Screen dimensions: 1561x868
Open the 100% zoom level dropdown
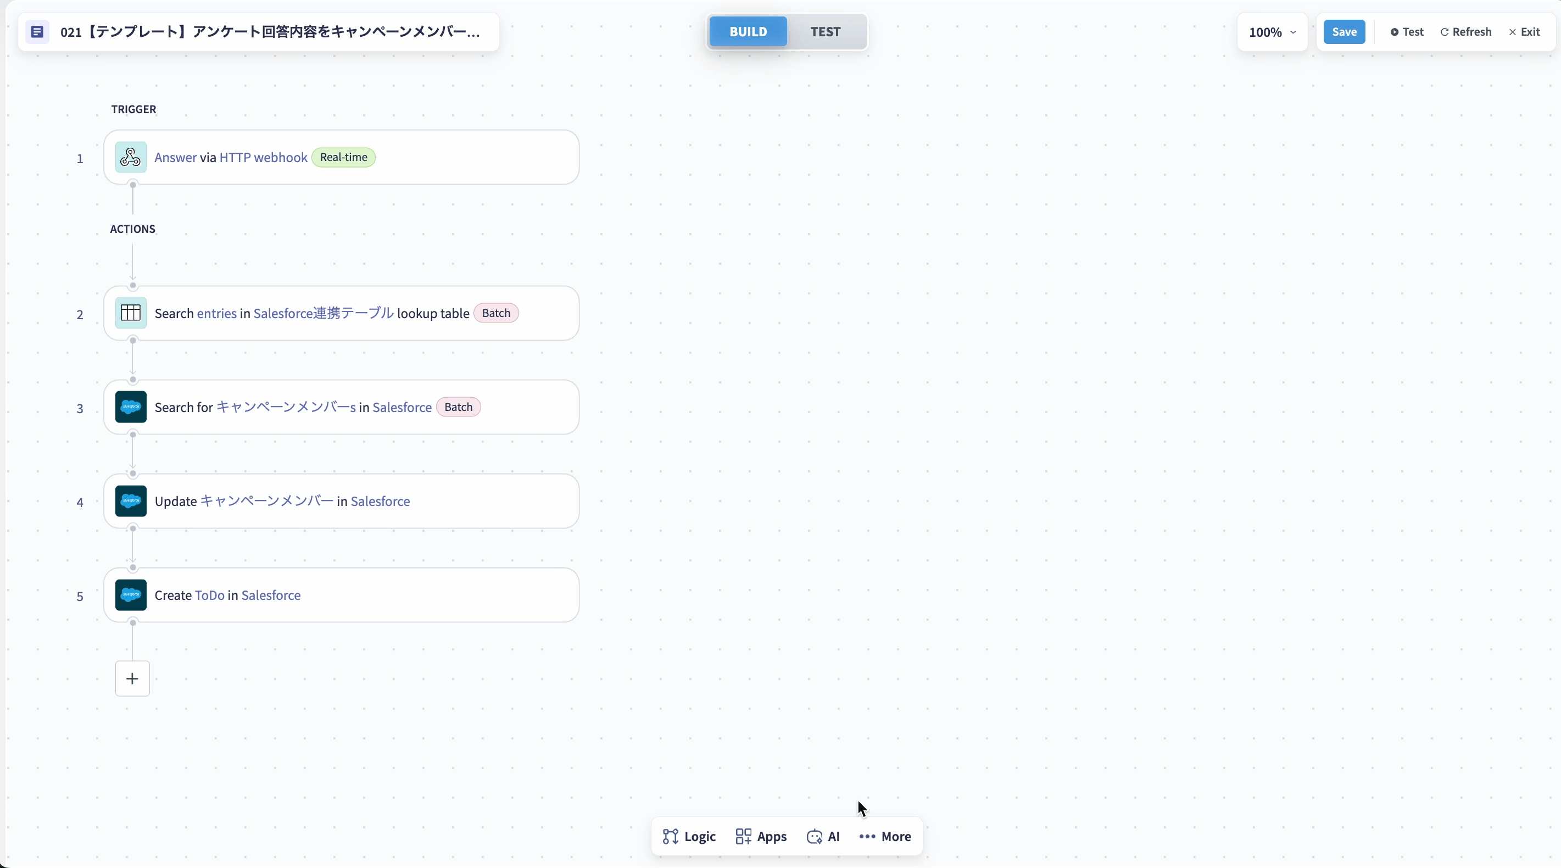click(x=1272, y=32)
